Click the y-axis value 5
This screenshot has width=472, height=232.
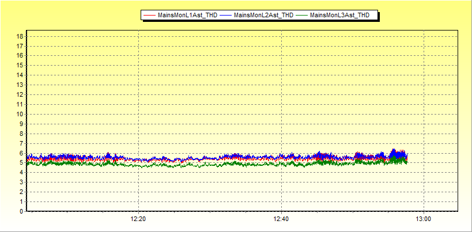[x=21, y=163]
